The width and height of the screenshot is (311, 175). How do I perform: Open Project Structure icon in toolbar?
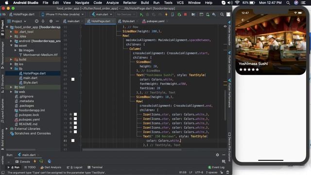coord(193,15)
